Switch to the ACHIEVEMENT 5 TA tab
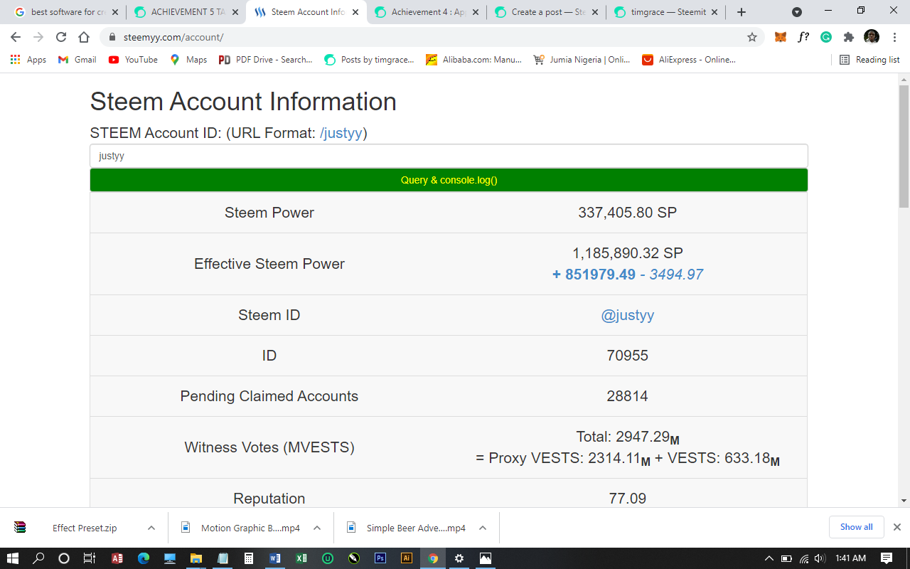910x569 pixels. tap(186, 12)
